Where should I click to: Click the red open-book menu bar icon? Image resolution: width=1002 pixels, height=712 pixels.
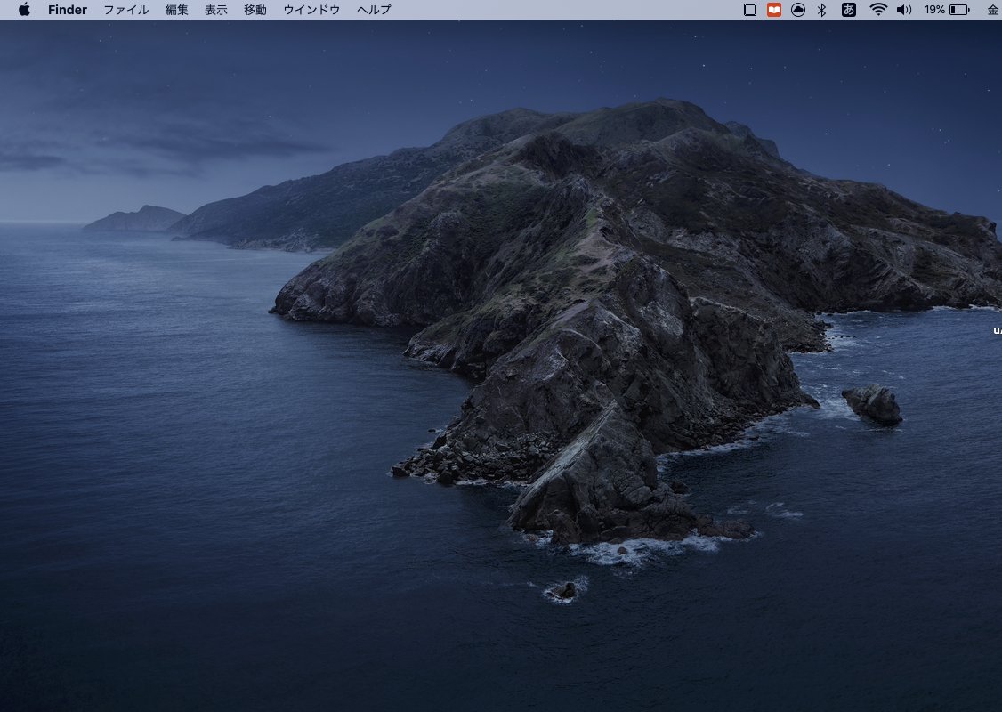(774, 10)
